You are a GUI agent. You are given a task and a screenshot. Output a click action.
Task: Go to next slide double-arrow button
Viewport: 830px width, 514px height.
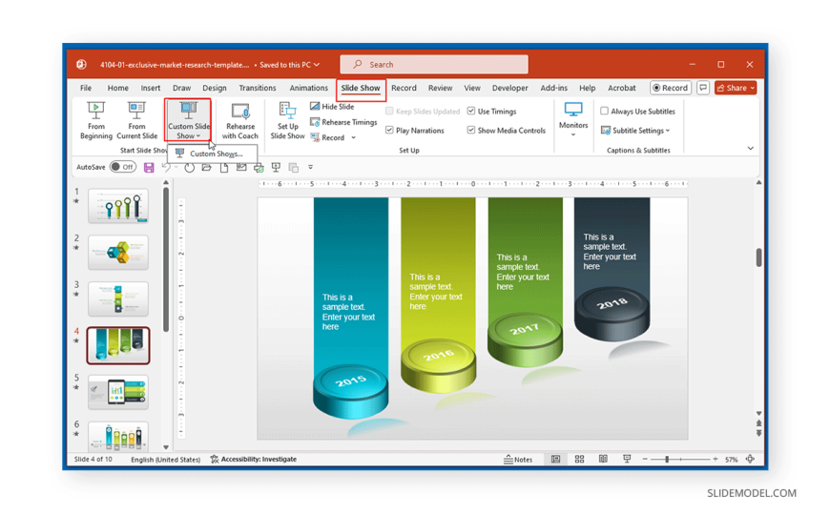758,433
